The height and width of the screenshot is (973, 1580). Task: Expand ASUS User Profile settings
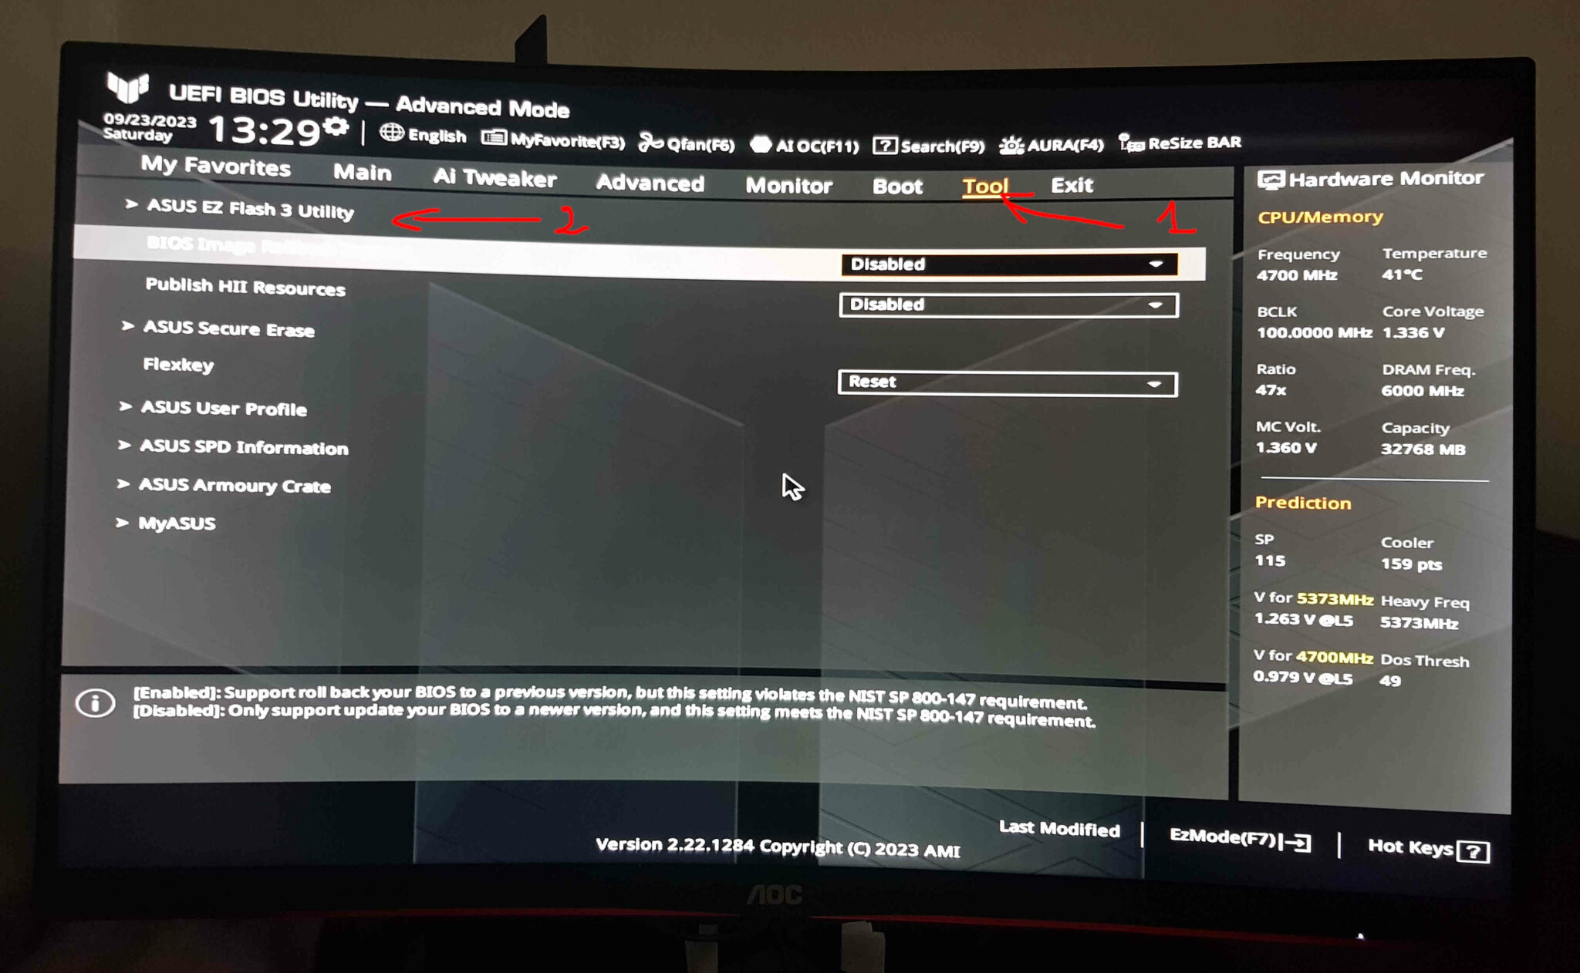tap(225, 408)
